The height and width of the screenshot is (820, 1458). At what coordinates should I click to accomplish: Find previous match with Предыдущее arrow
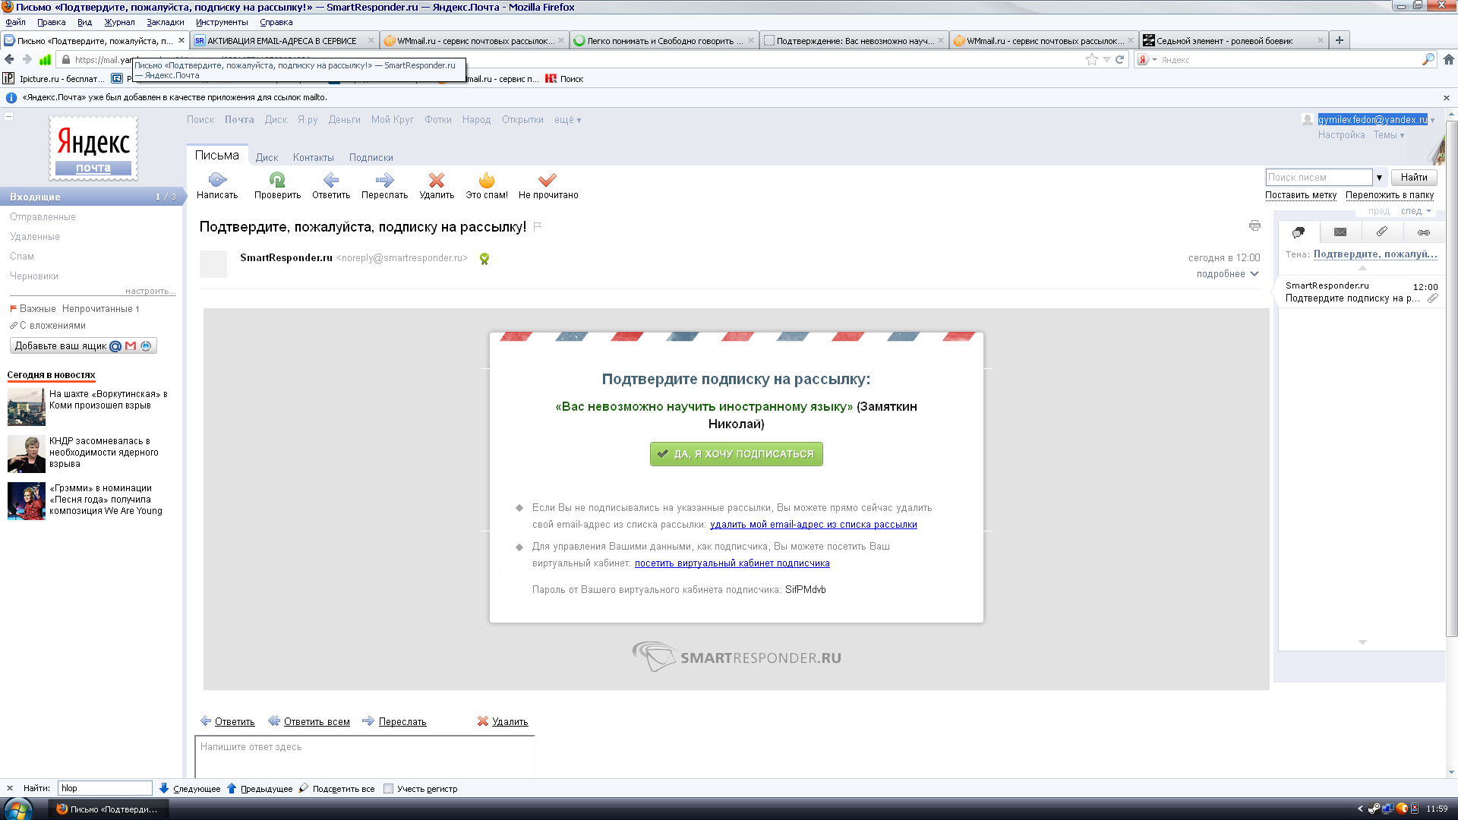[260, 789]
